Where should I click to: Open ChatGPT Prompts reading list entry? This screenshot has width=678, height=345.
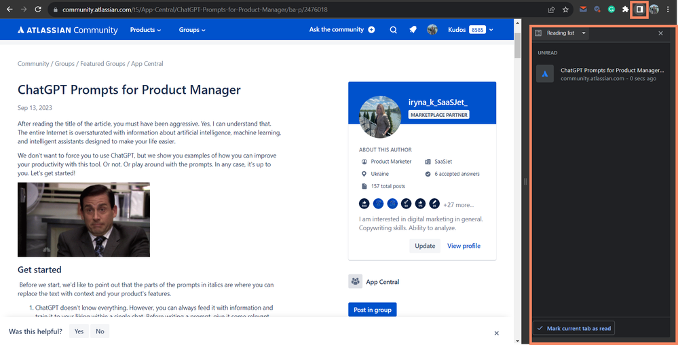(602, 74)
